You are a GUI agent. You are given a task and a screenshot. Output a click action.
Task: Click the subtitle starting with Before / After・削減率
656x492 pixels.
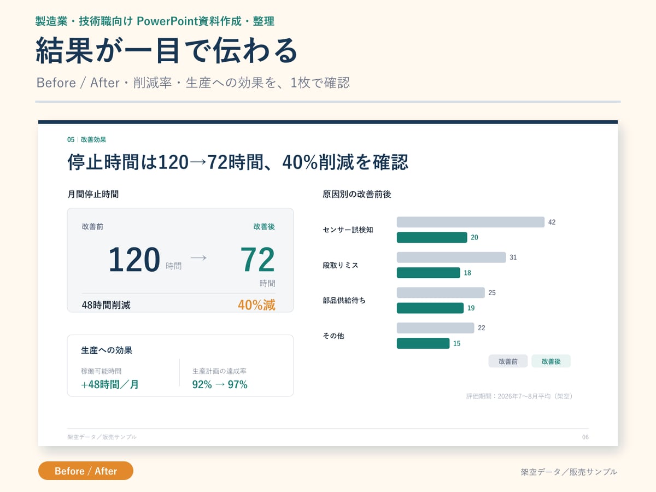coord(193,83)
